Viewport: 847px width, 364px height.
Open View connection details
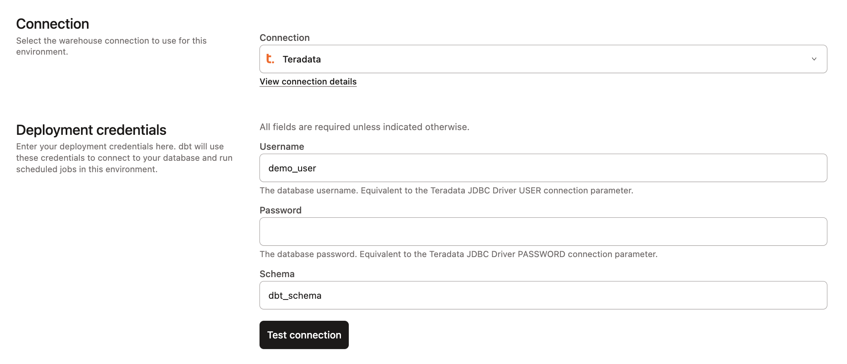[308, 81]
